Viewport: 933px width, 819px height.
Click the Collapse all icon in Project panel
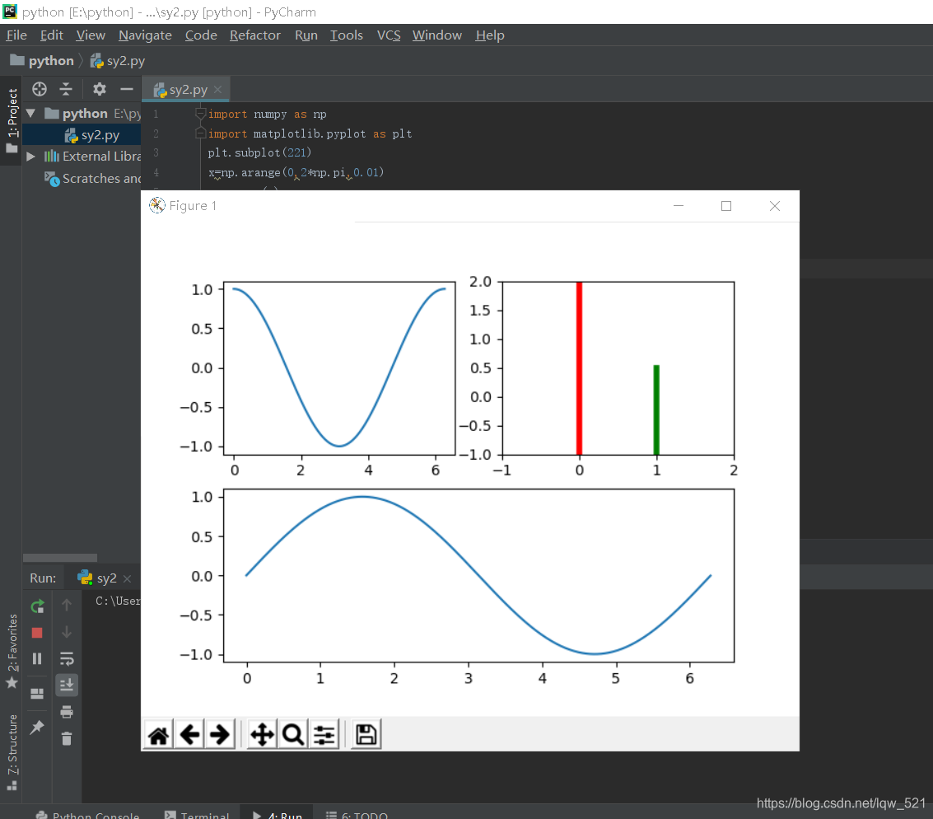coord(66,89)
